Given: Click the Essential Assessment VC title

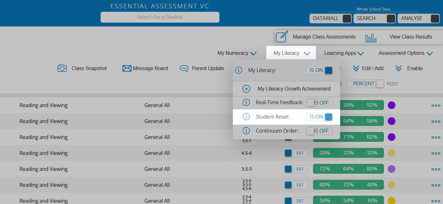Looking at the screenshot, I should pyautogui.click(x=160, y=6).
